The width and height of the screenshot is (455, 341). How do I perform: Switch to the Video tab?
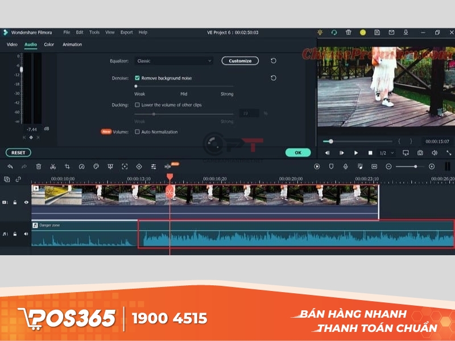pyautogui.click(x=12, y=44)
